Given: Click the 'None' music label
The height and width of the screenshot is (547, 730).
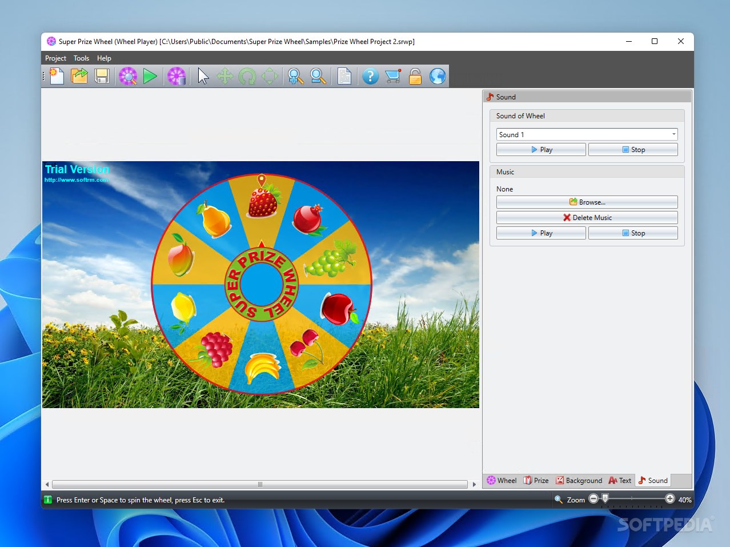Looking at the screenshot, I should click(504, 189).
